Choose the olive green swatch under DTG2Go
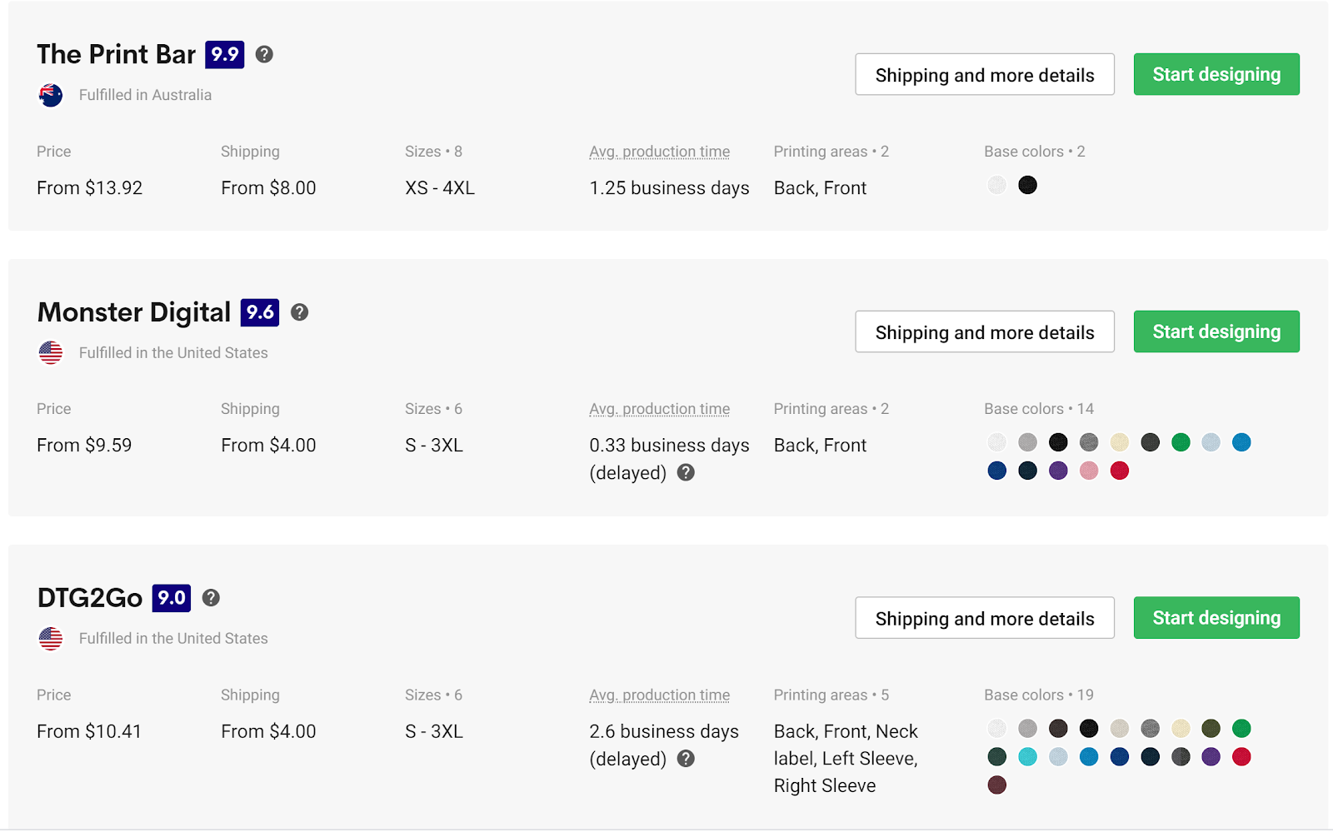 pos(1211,729)
